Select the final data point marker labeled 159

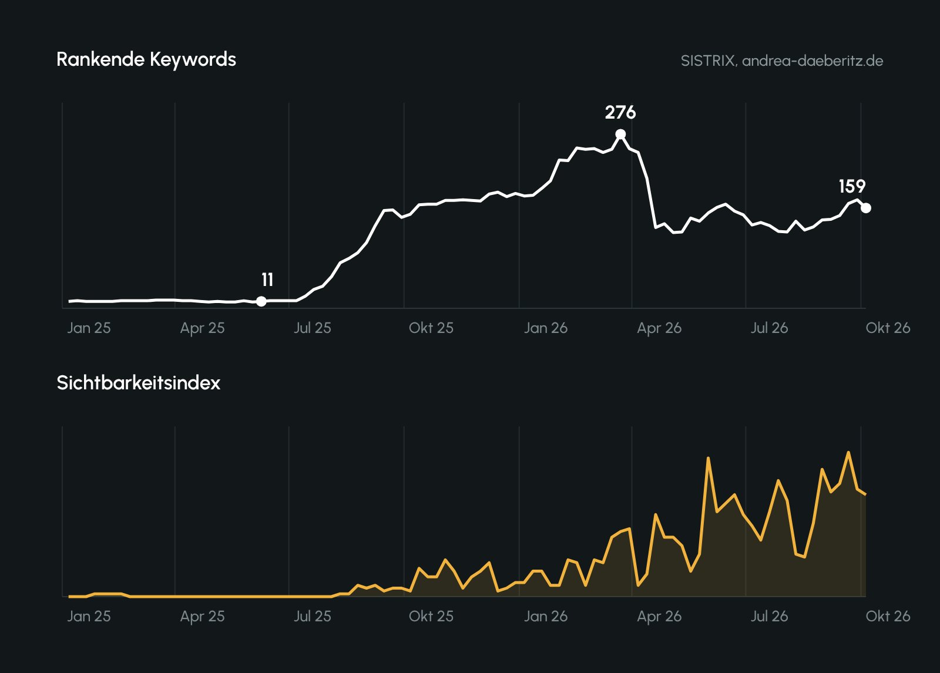pyautogui.click(x=866, y=208)
